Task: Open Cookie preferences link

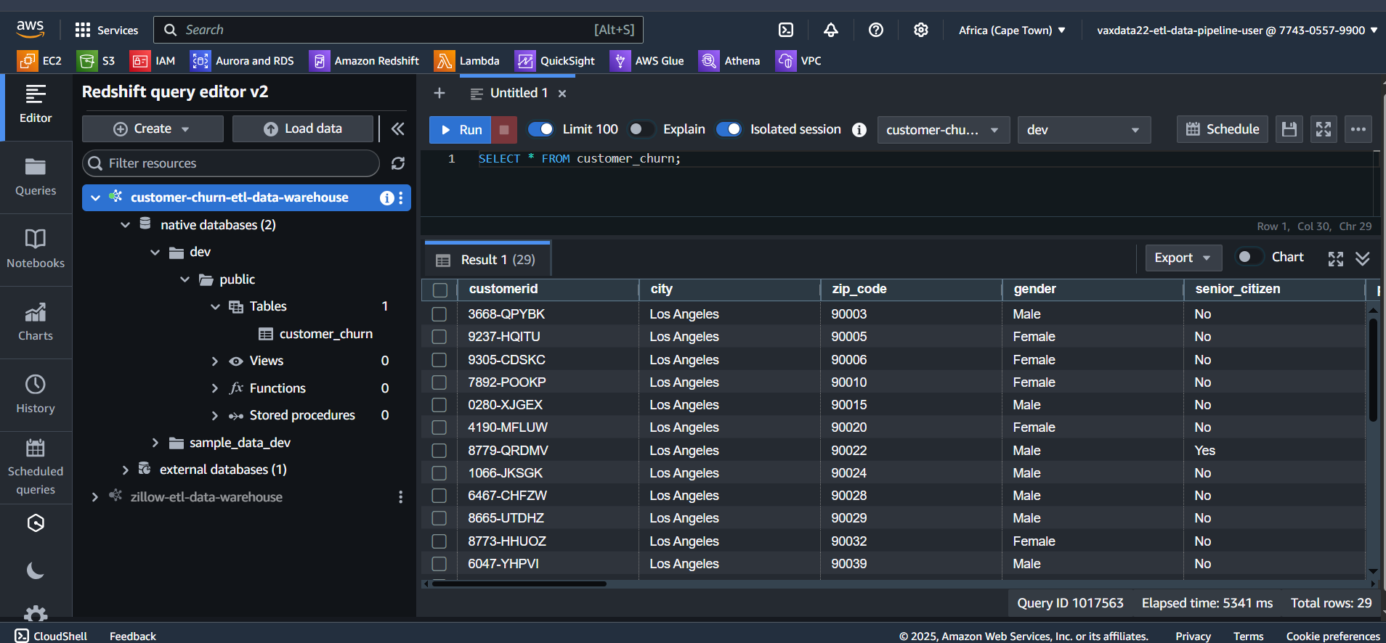Action: [x=1333, y=636]
